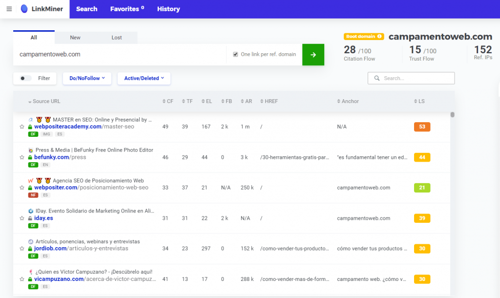
Task: Click the DF badge under webpositeracademy.com
Action: click(x=33, y=134)
